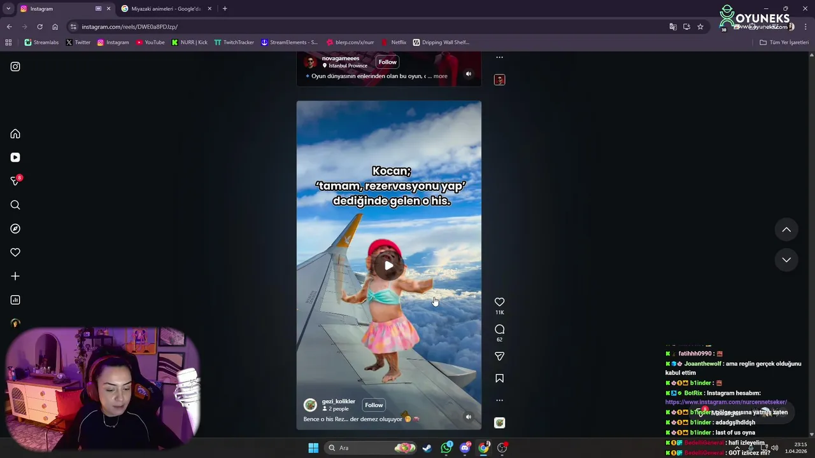The image size is (815, 458).
Task: Open YouTube bookmark
Action: click(x=150, y=43)
